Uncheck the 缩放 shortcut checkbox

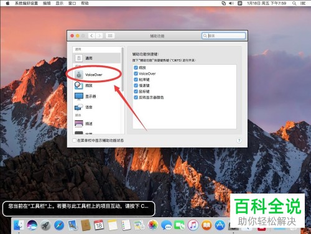tap(136, 67)
